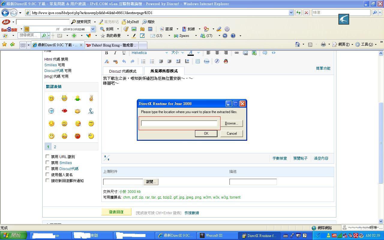This screenshot has height=240, width=384.
Task: Apply underline formatting in the editor
Action: 124,53
